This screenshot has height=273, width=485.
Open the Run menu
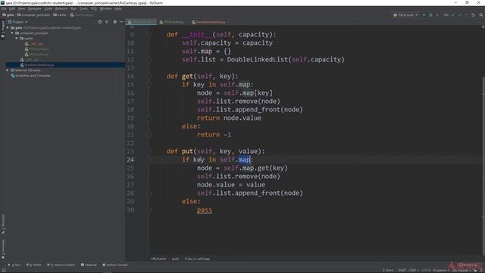click(x=74, y=8)
